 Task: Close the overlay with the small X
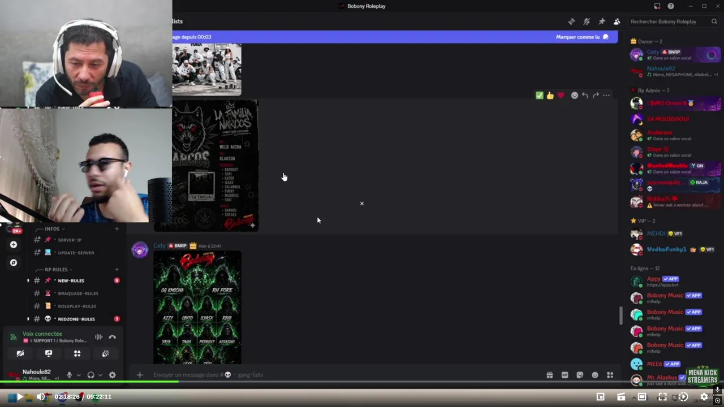[x=362, y=203]
